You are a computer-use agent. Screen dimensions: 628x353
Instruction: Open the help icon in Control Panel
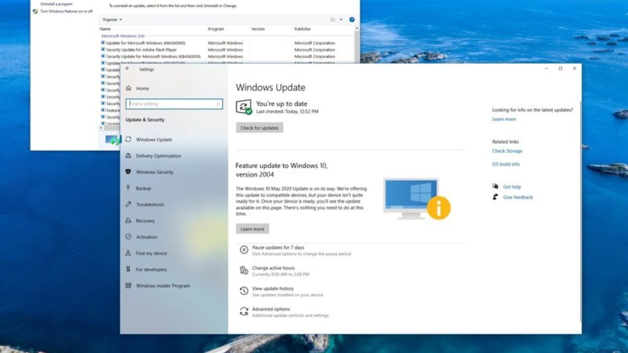tap(352, 20)
